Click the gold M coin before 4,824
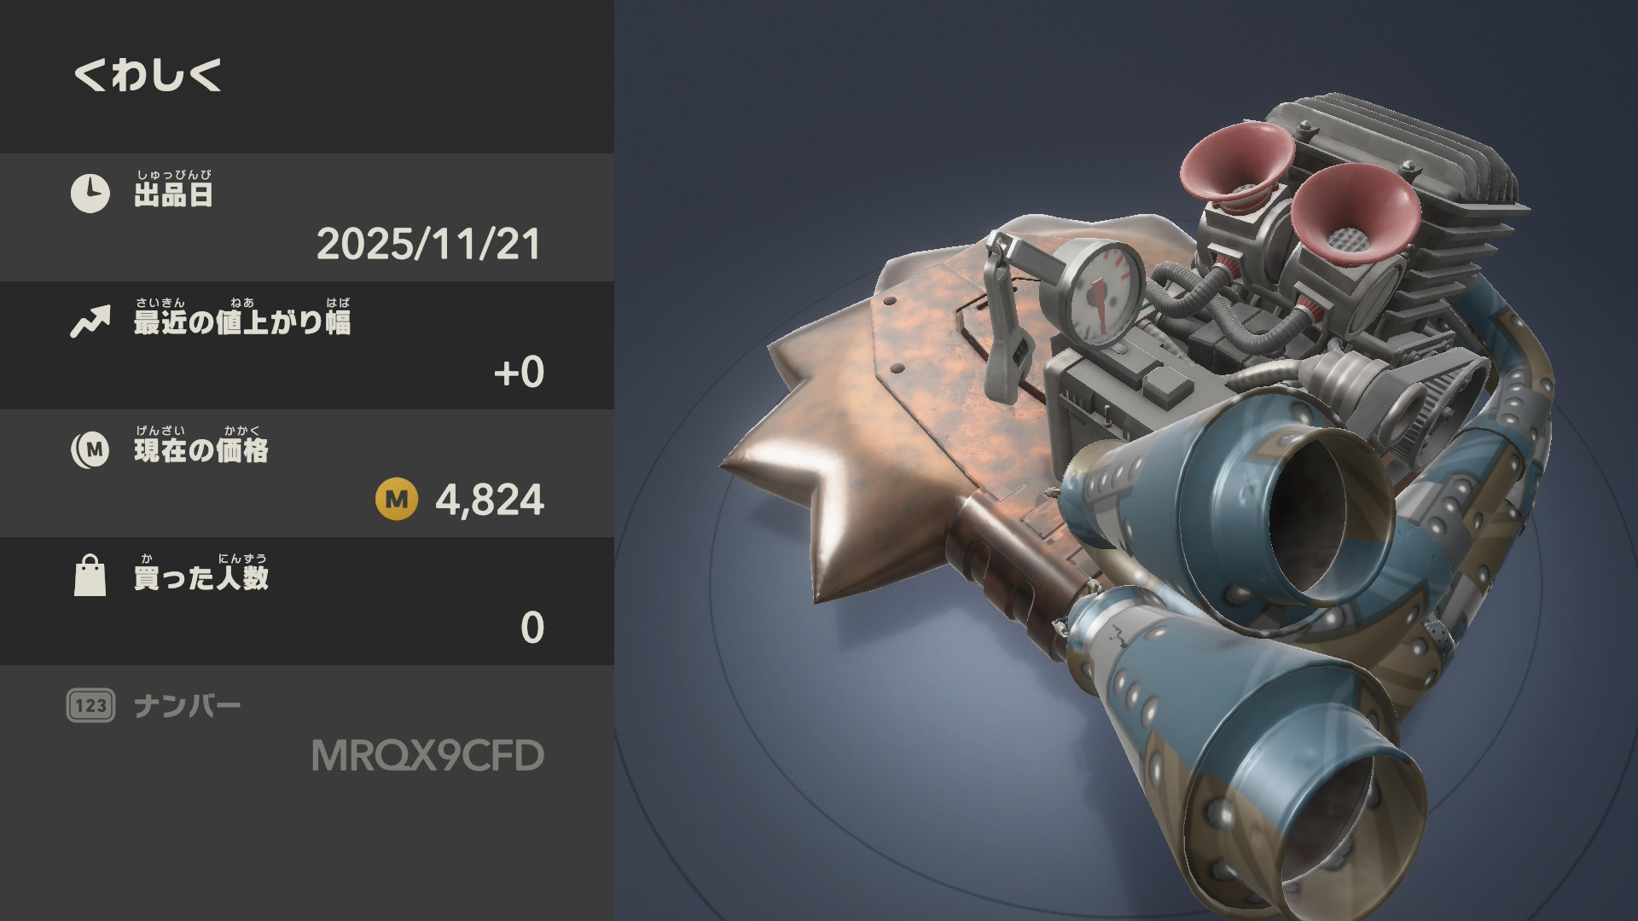The image size is (1638, 921). pos(397,499)
